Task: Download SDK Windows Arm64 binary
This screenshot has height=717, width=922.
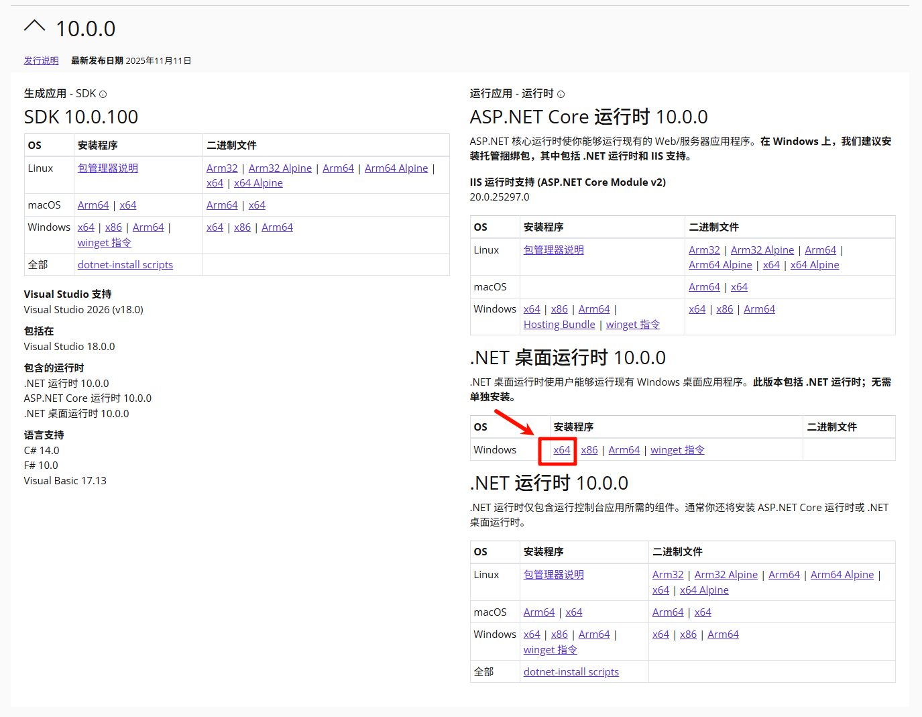Action: [277, 227]
